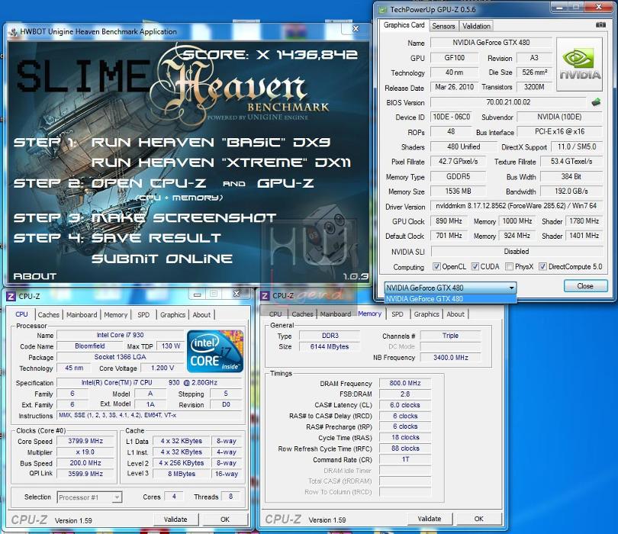Viewport: 618px width, 534px height.
Task: Toggle the CUDA checkbox
Action: tap(475, 266)
